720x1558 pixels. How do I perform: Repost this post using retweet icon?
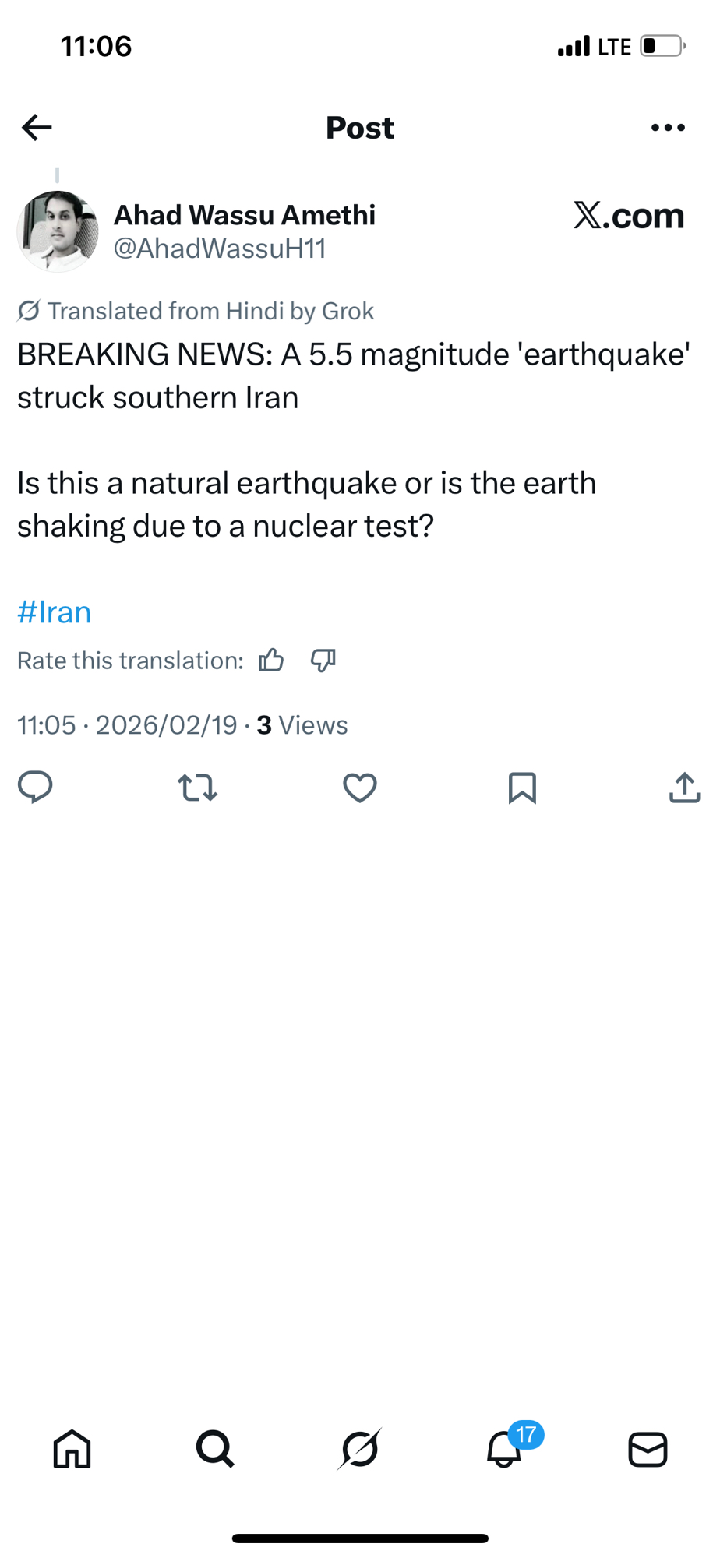tap(197, 788)
